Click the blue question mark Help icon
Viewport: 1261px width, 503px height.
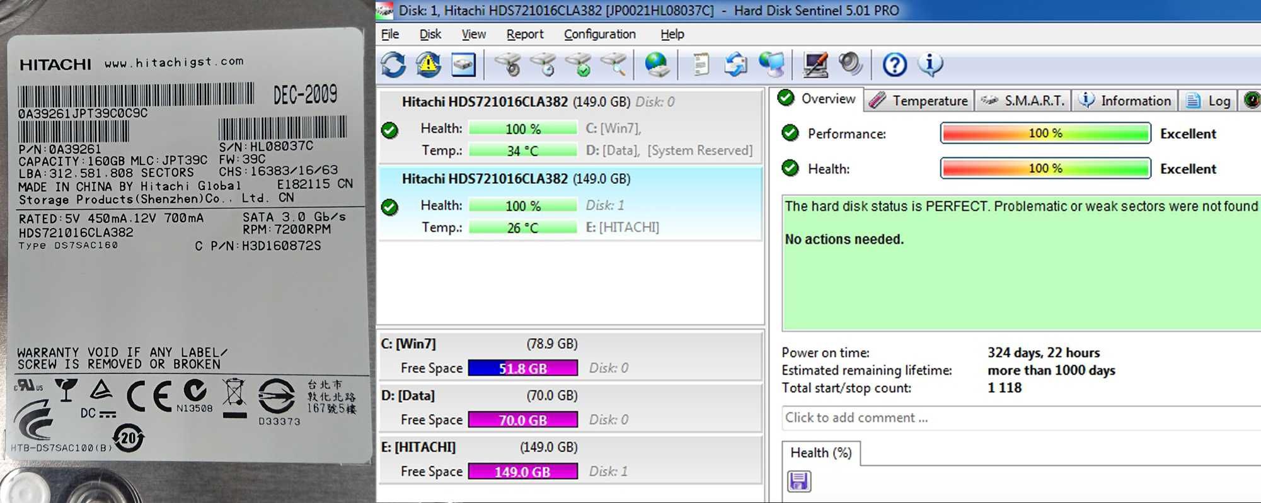894,64
